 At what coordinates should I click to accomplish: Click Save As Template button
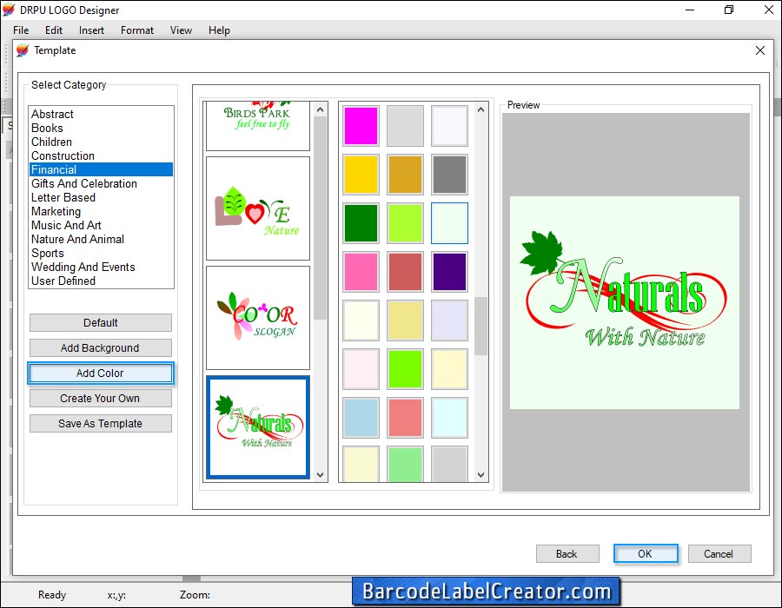(x=101, y=424)
